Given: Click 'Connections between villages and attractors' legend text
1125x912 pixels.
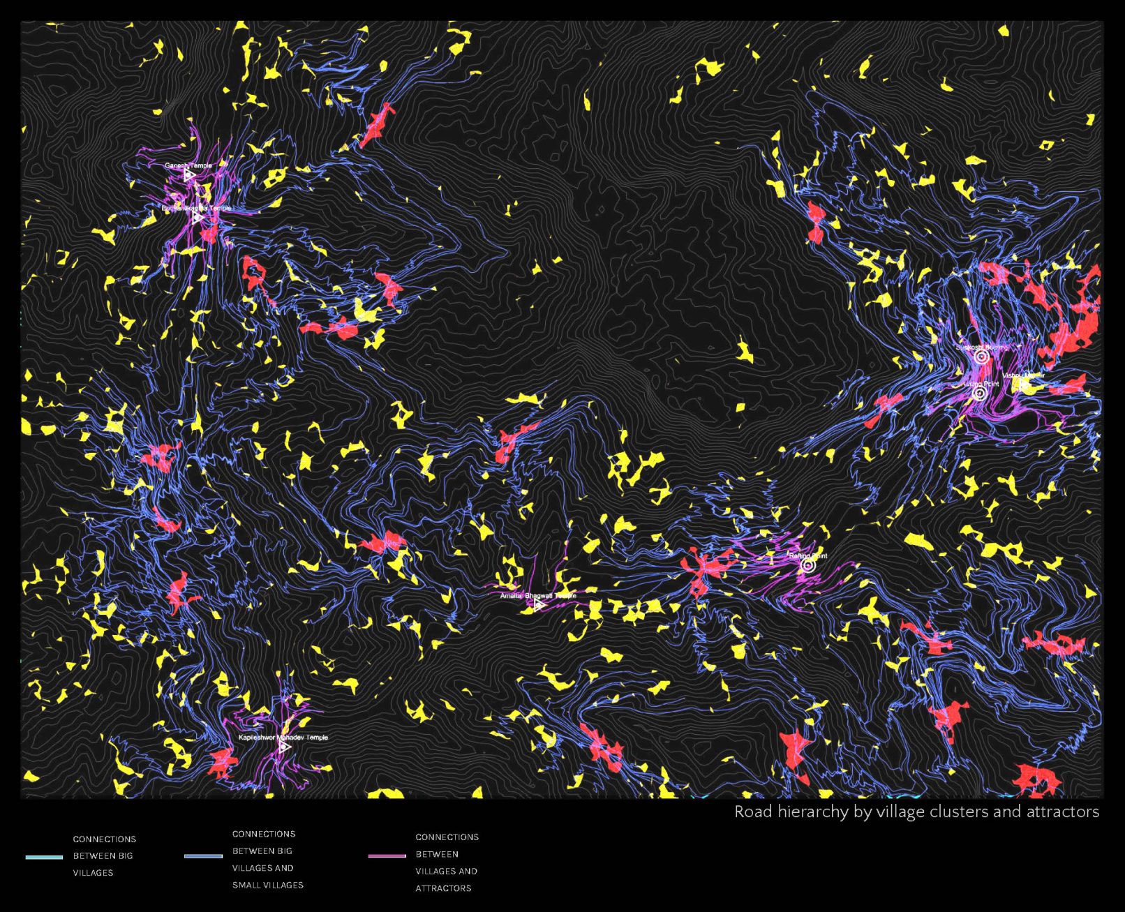Looking at the screenshot, I should pyautogui.click(x=447, y=862).
